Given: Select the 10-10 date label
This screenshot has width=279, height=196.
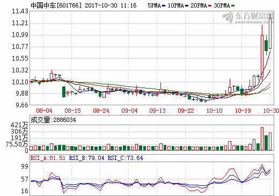Looking at the screenshot, I should click(x=215, y=111).
